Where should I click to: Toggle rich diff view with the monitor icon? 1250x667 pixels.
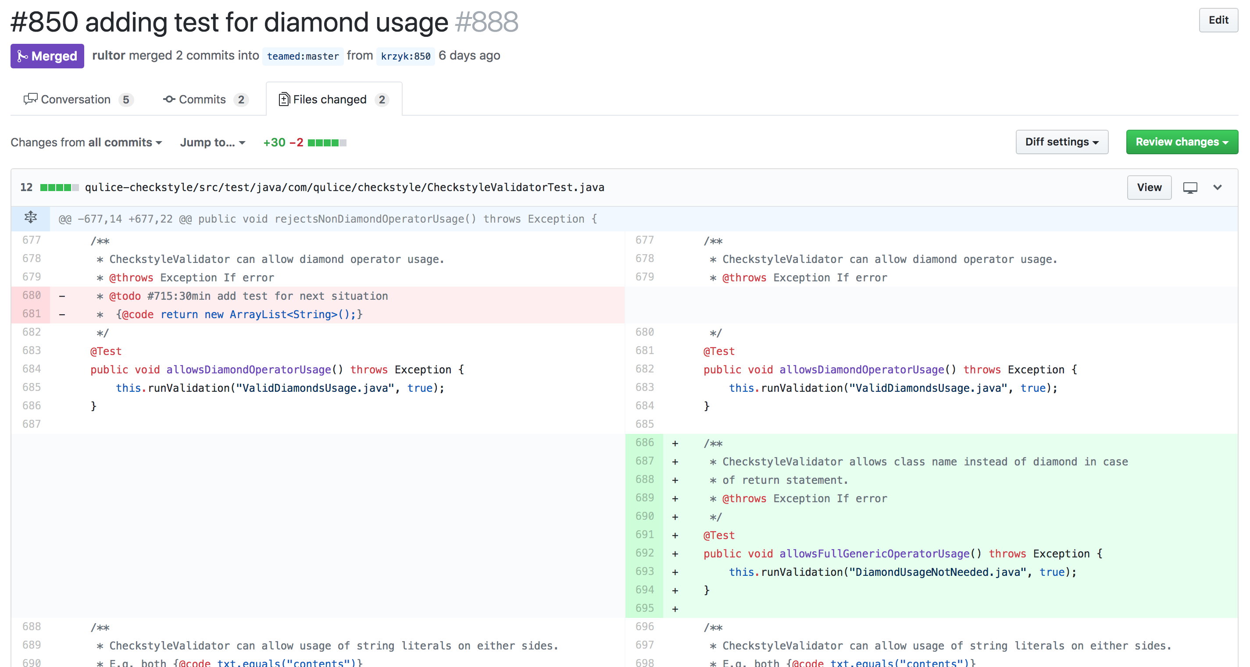(1190, 188)
